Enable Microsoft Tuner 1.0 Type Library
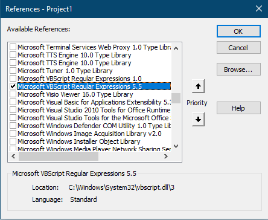268x220 pixels. 13,71
